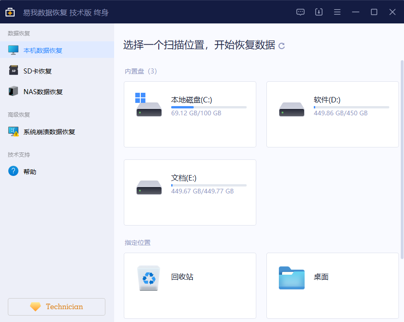Image resolution: width=404 pixels, height=322 pixels.
Task: Open 系统崩溃数据恢复 crash recovery icon
Action: coord(13,131)
